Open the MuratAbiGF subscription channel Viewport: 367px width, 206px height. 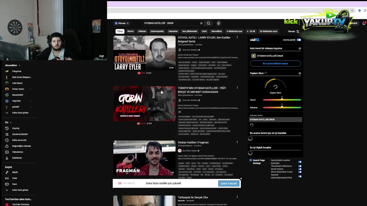17,95
